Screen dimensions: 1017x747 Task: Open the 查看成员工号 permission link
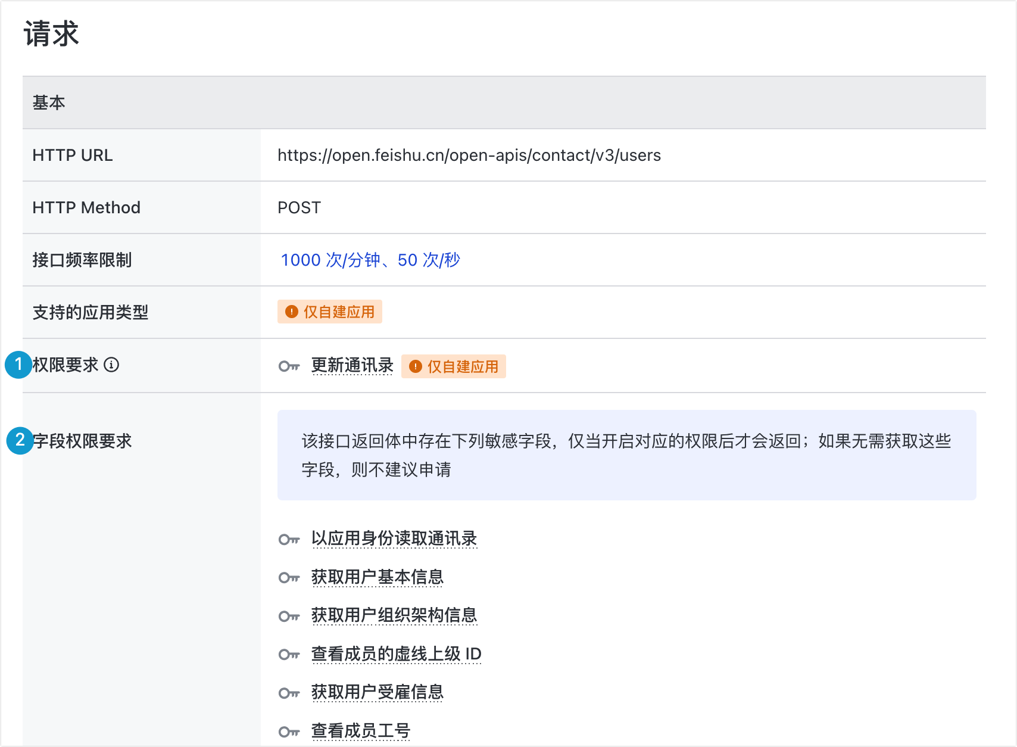coord(360,731)
